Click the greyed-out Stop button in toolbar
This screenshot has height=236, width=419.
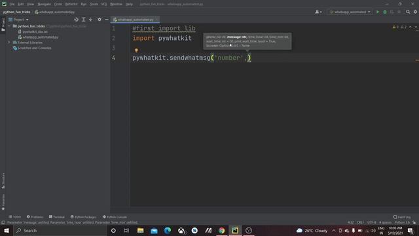pyautogui.click(x=399, y=12)
